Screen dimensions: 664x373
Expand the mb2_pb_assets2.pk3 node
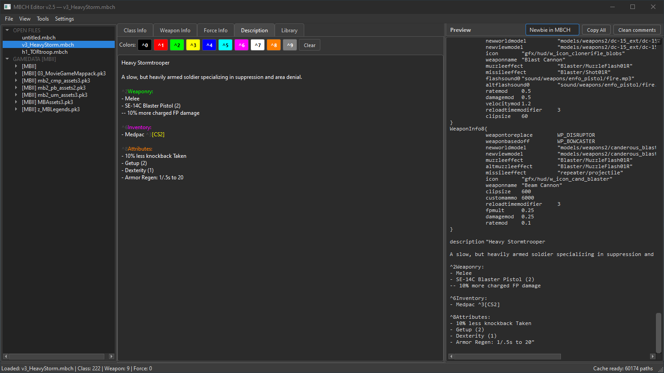(16, 88)
